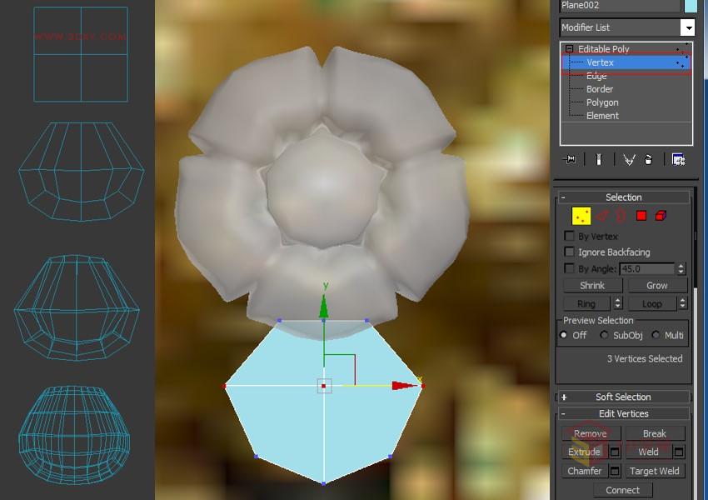This screenshot has width=708, height=500.
Task: Click the Plane002 name field
Action: (x=616, y=6)
